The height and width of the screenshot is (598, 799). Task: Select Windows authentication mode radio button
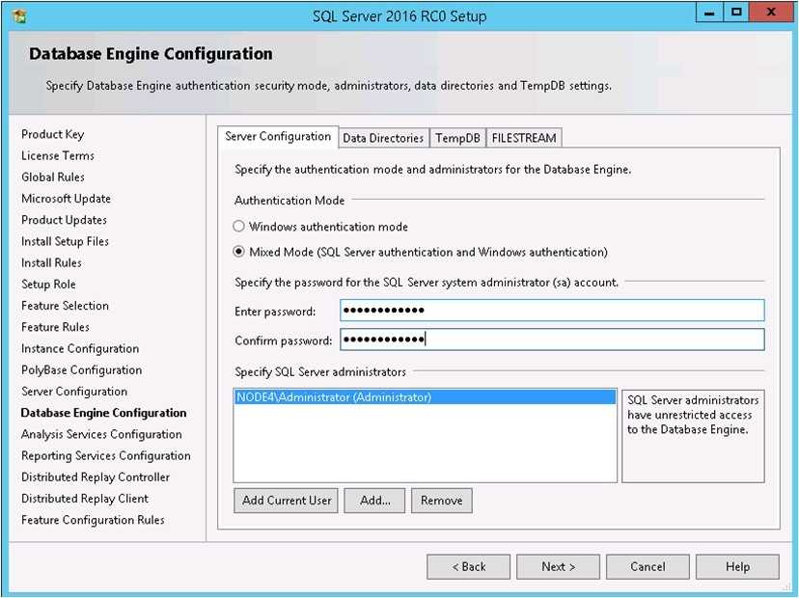click(238, 226)
